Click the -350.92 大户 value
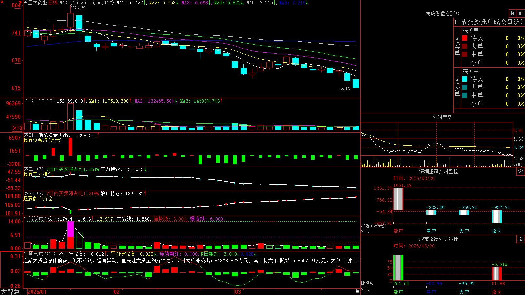 [468, 207]
